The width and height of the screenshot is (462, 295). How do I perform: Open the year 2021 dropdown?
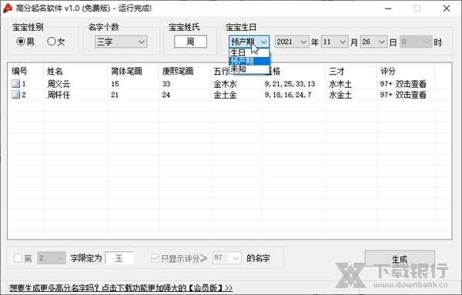[x=292, y=42]
